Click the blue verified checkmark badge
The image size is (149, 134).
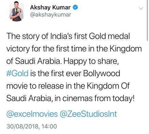click(76, 8)
